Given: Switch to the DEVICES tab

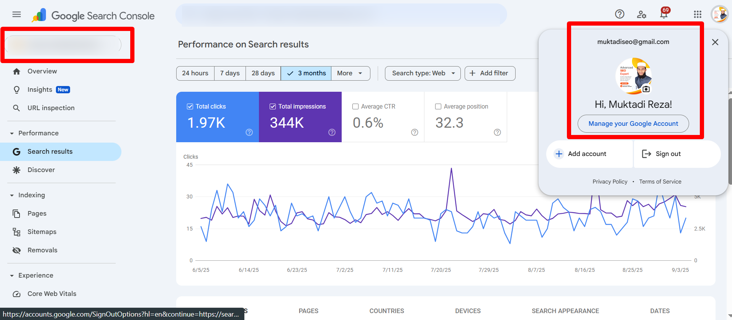Looking at the screenshot, I should (468, 311).
